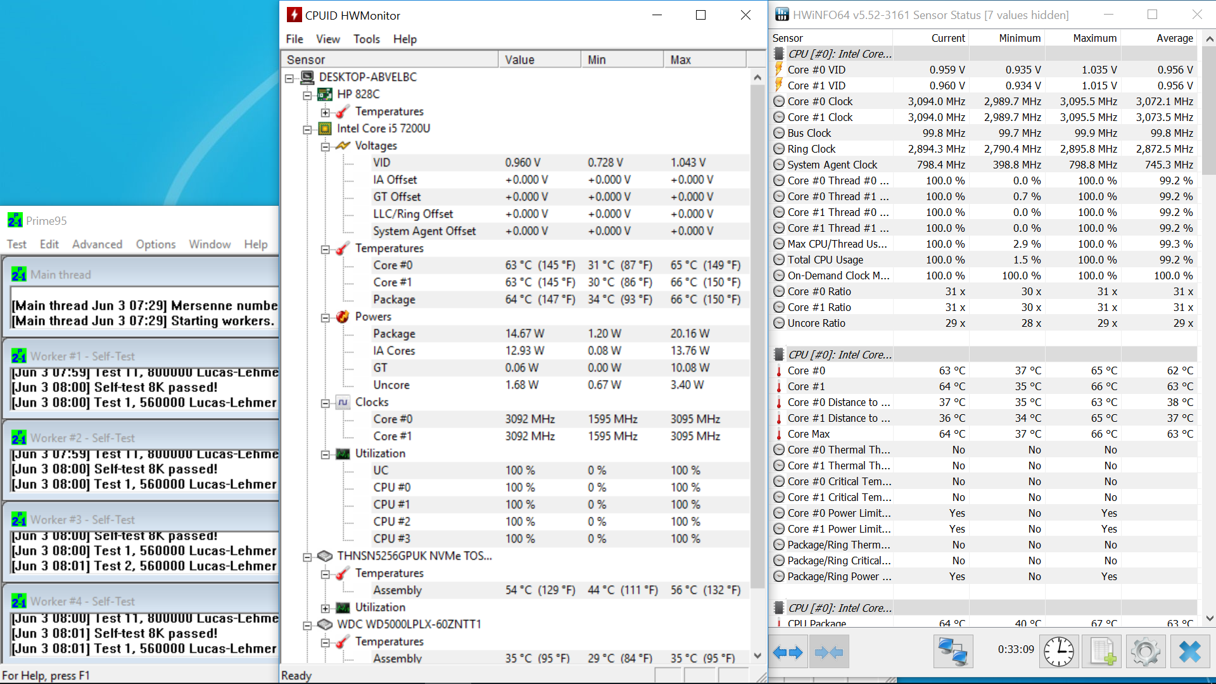1216x684 pixels.
Task: Click HWiNFO shrink columns arrows icon
Action: coord(828,652)
